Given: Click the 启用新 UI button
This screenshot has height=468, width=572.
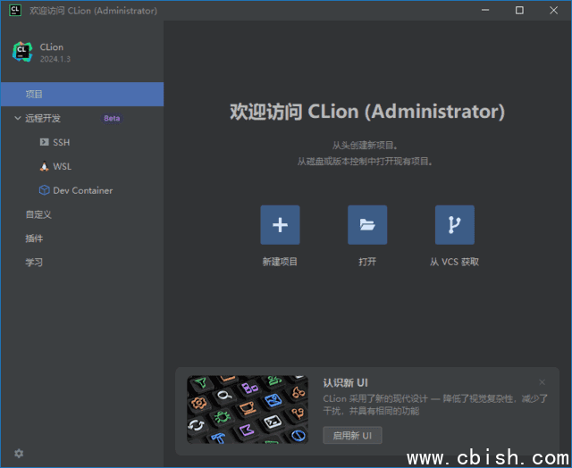Looking at the screenshot, I should pos(352,435).
